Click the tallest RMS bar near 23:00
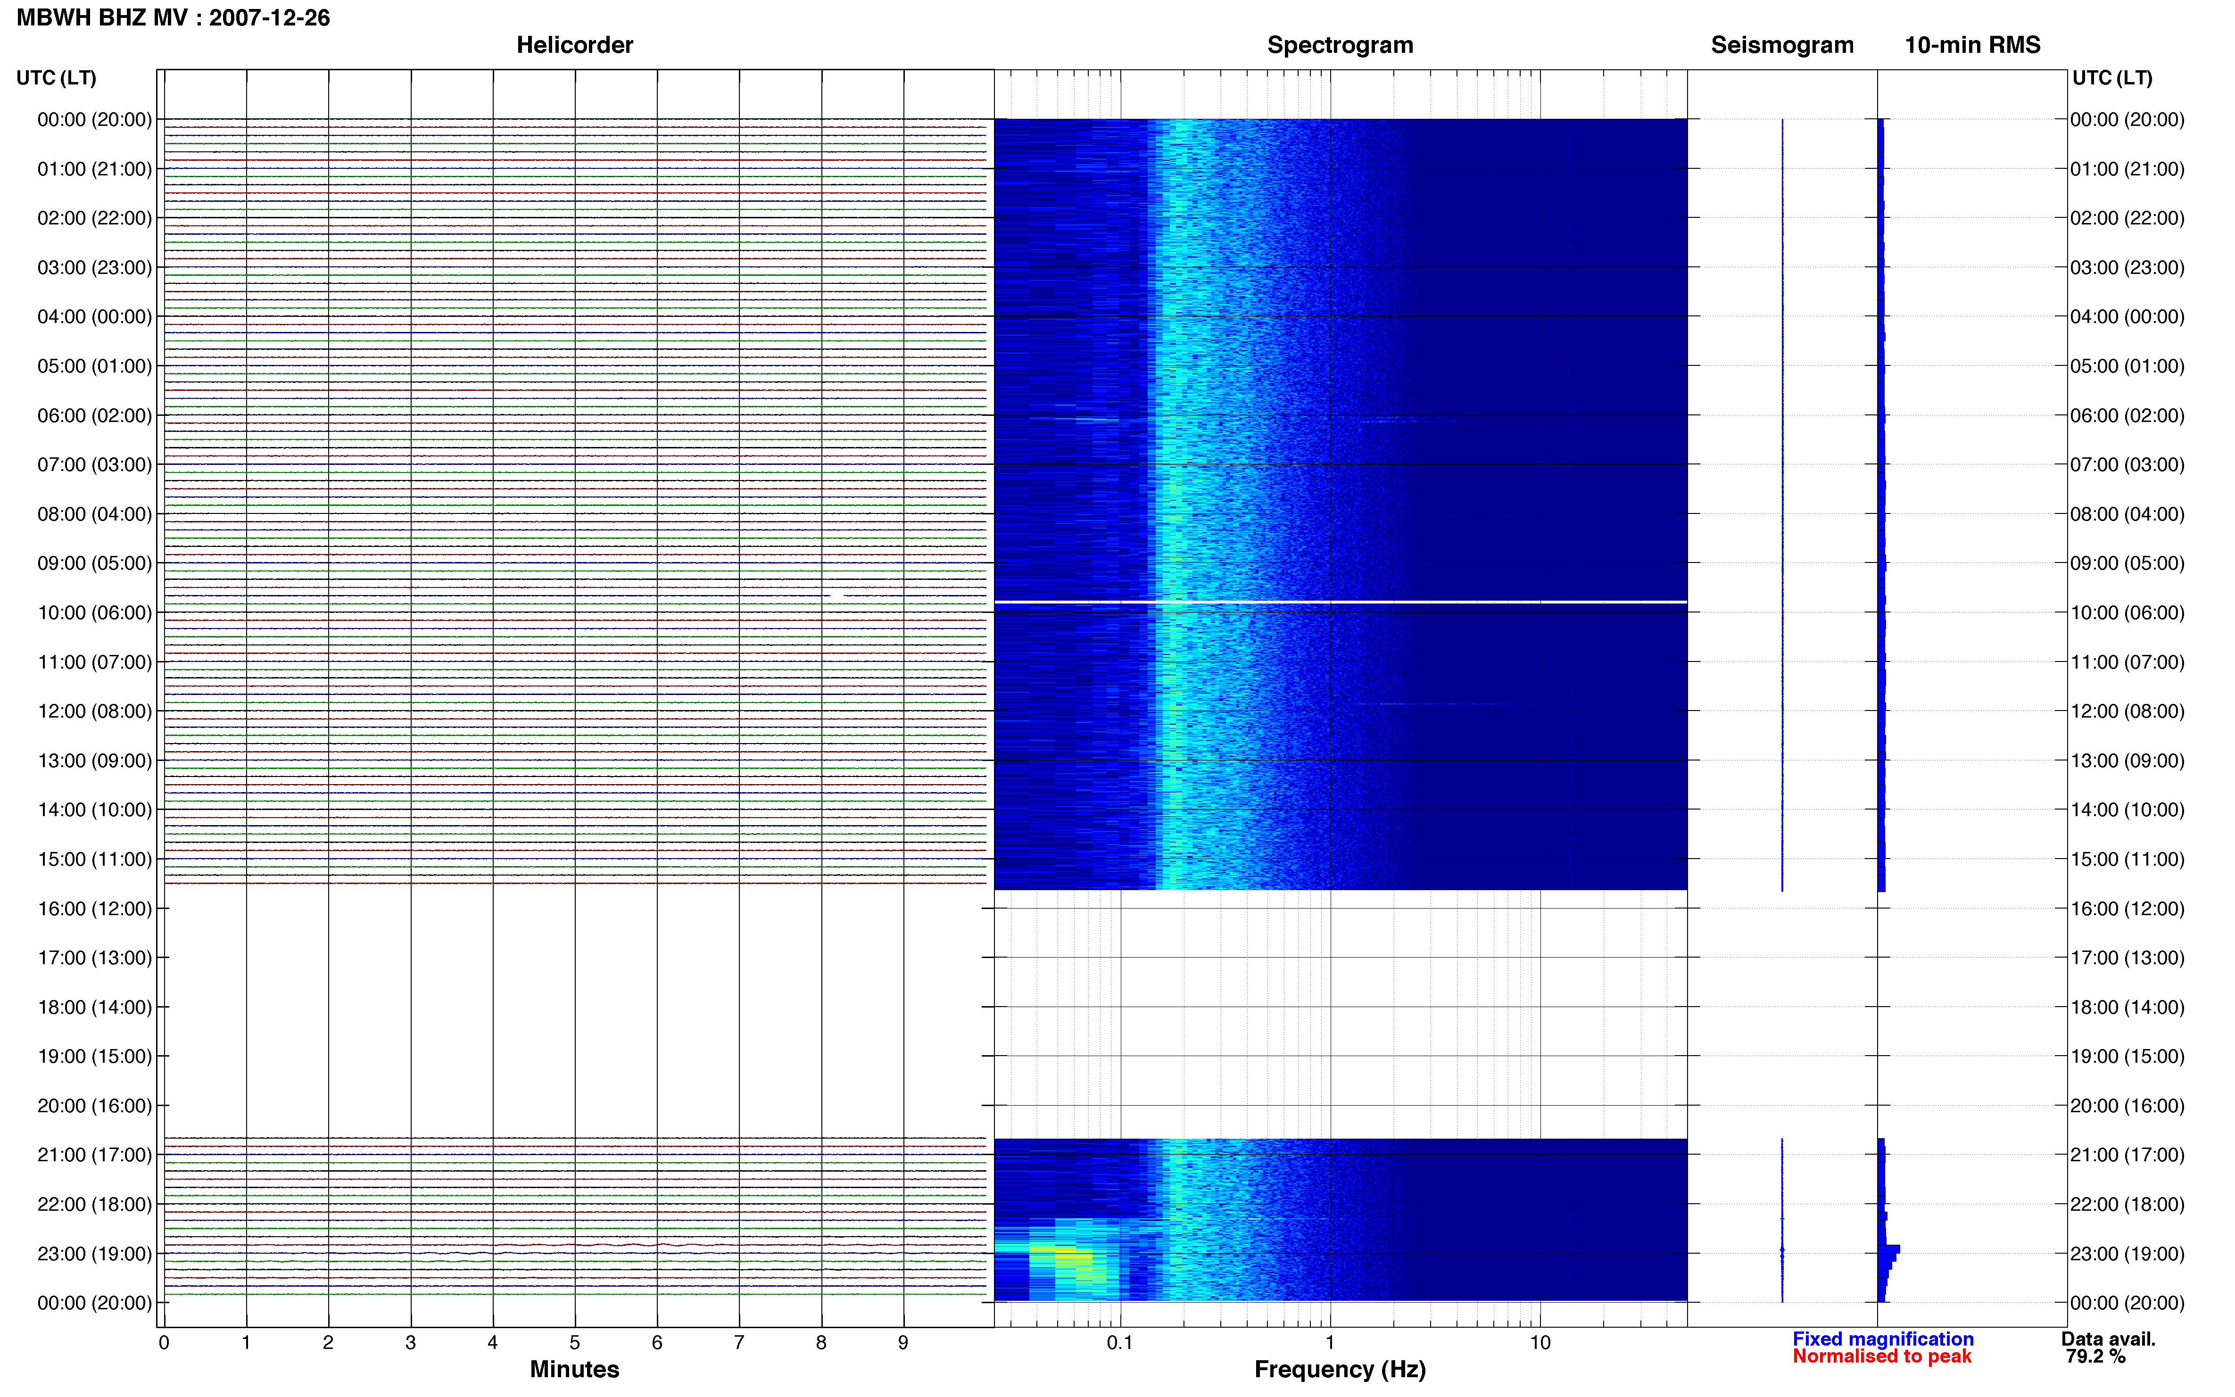This screenshot has width=2235, height=1397. [1888, 1249]
